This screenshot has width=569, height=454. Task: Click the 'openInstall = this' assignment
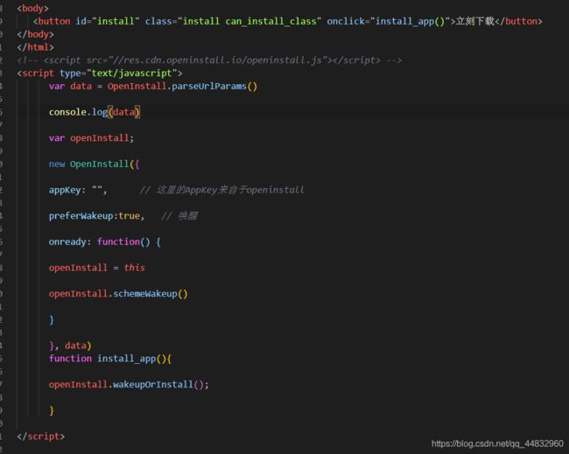(97, 268)
